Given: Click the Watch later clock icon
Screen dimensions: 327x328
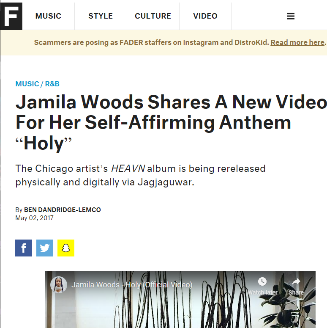Looking at the screenshot, I should pyautogui.click(x=262, y=281).
